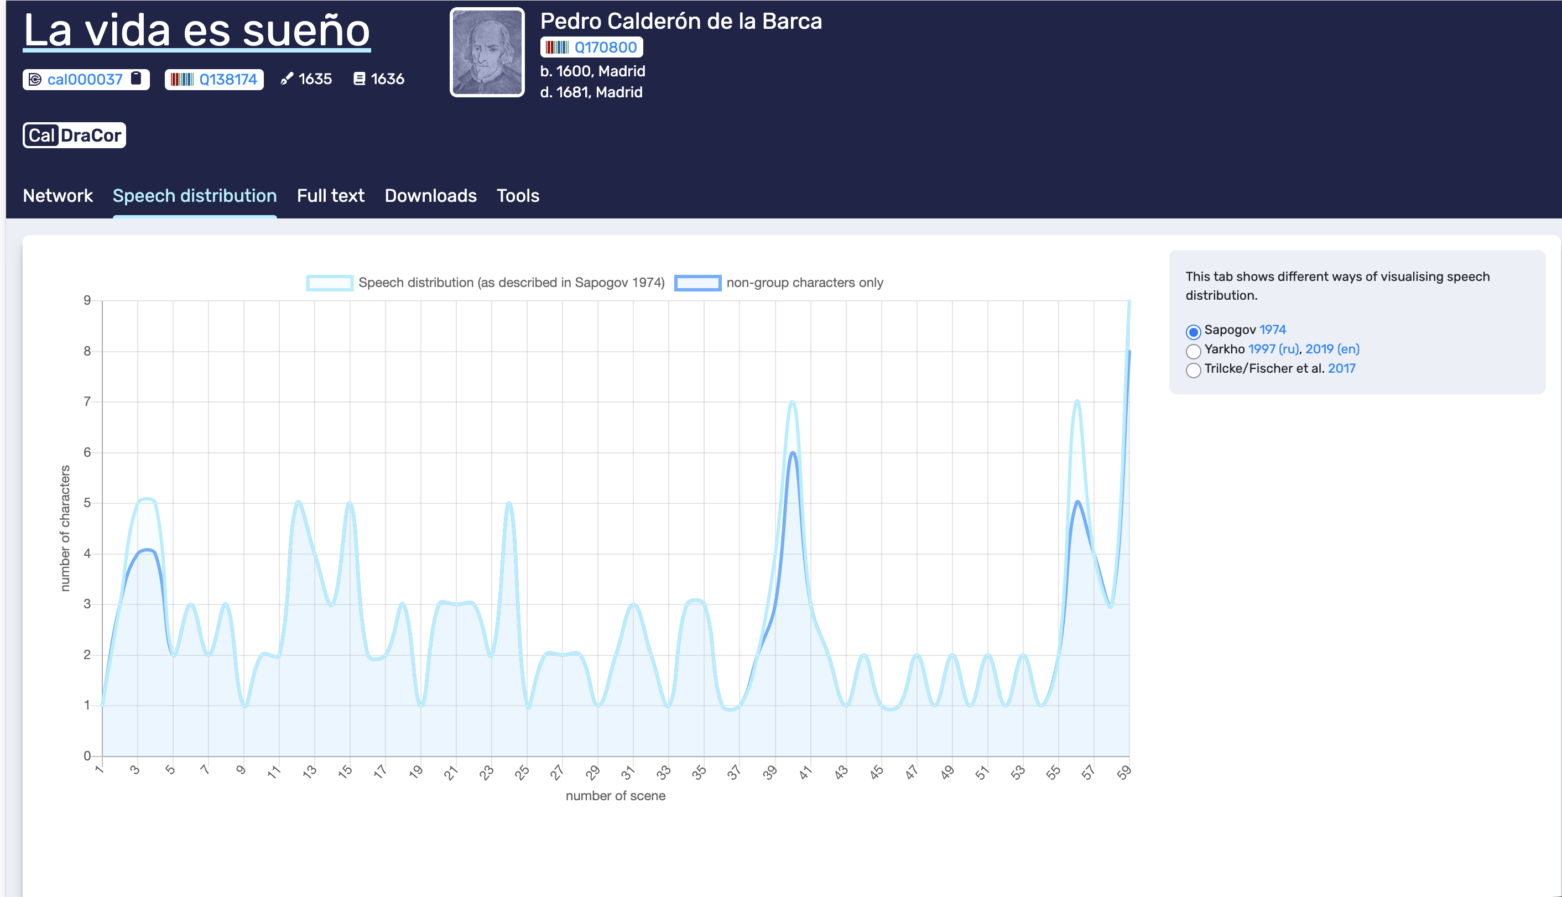The width and height of the screenshot is (1562, 897).
Task: Open the Sapogov 1974 reference link
Action: pyautogui.click(x=1272, y=330)
